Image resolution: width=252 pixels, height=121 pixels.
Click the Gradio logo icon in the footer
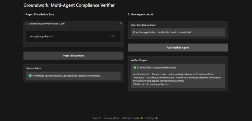(142, 118)
